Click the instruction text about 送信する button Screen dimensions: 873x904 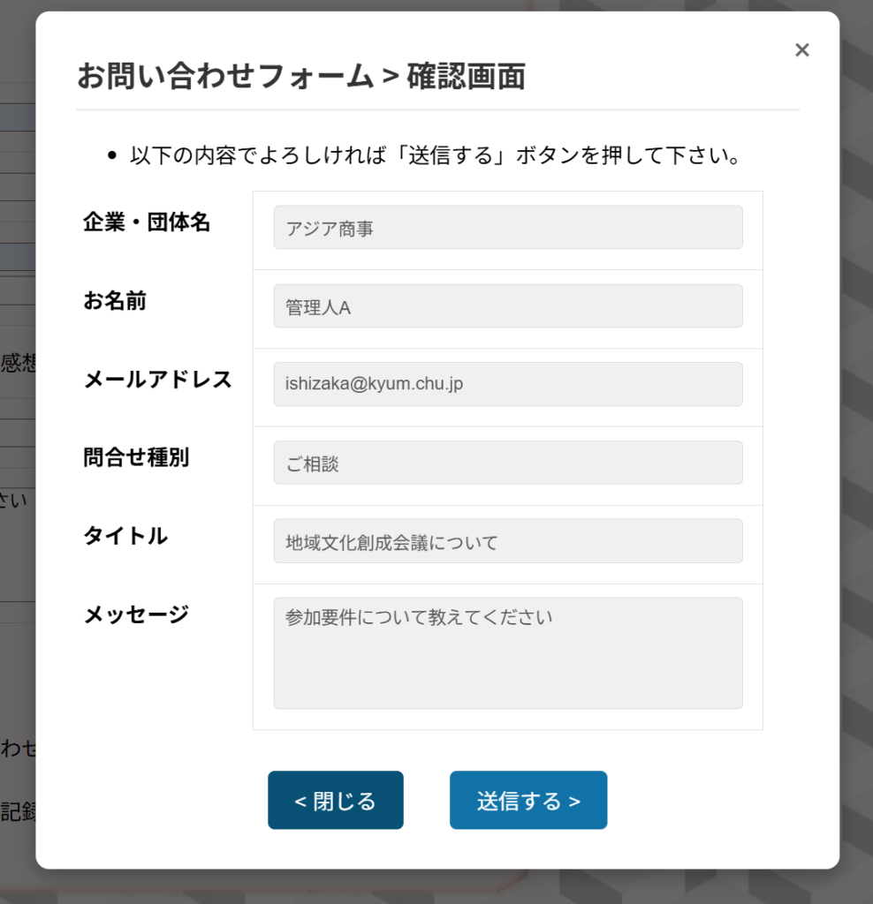(x=435, y=155)
